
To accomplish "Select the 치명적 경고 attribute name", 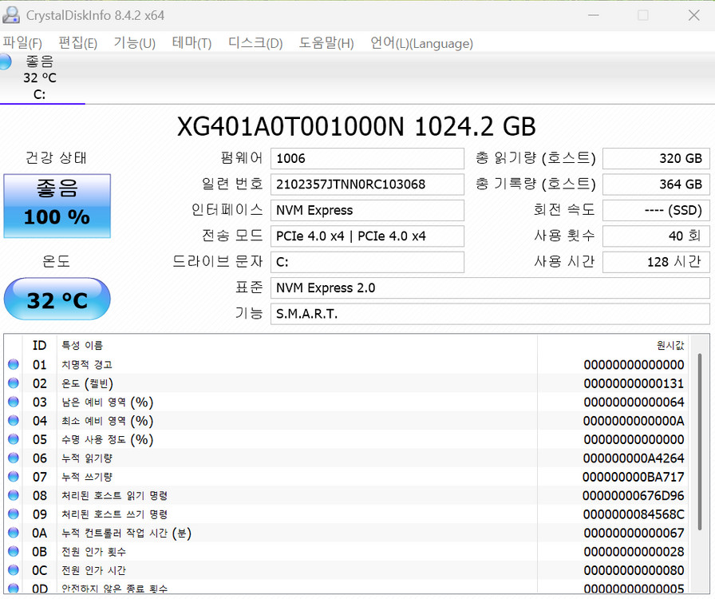I will [x=87, y=365].
